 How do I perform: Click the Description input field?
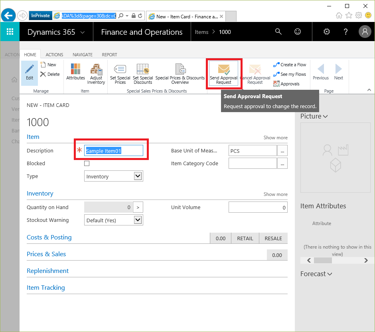(x=114, y=151)
